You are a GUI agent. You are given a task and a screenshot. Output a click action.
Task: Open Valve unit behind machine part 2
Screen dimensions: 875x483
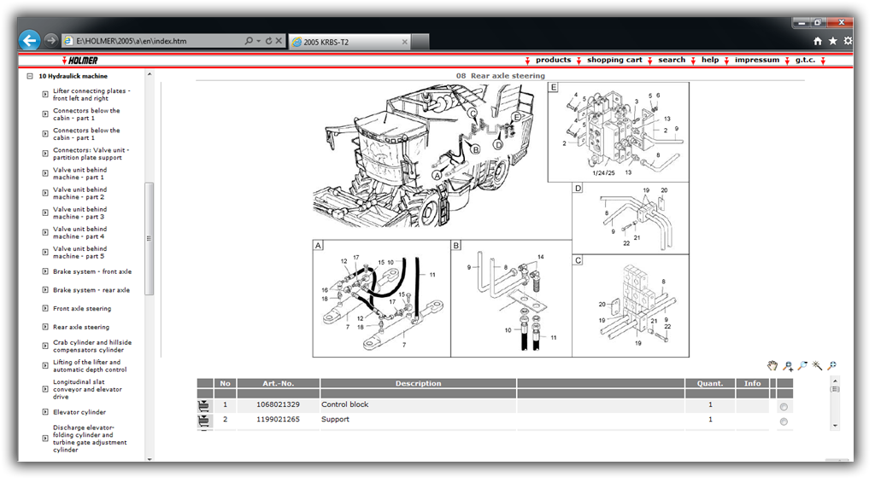(x=79, y=194)
